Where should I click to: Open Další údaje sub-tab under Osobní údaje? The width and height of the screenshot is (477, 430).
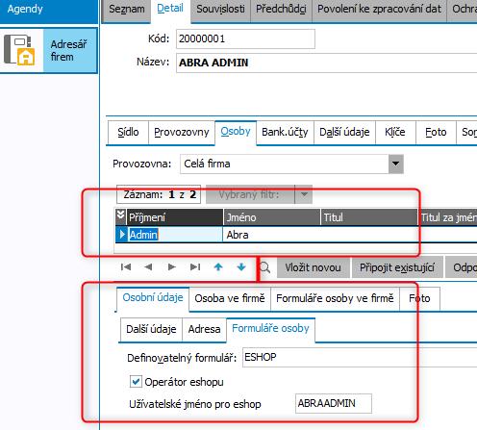(x=151, y=329)
